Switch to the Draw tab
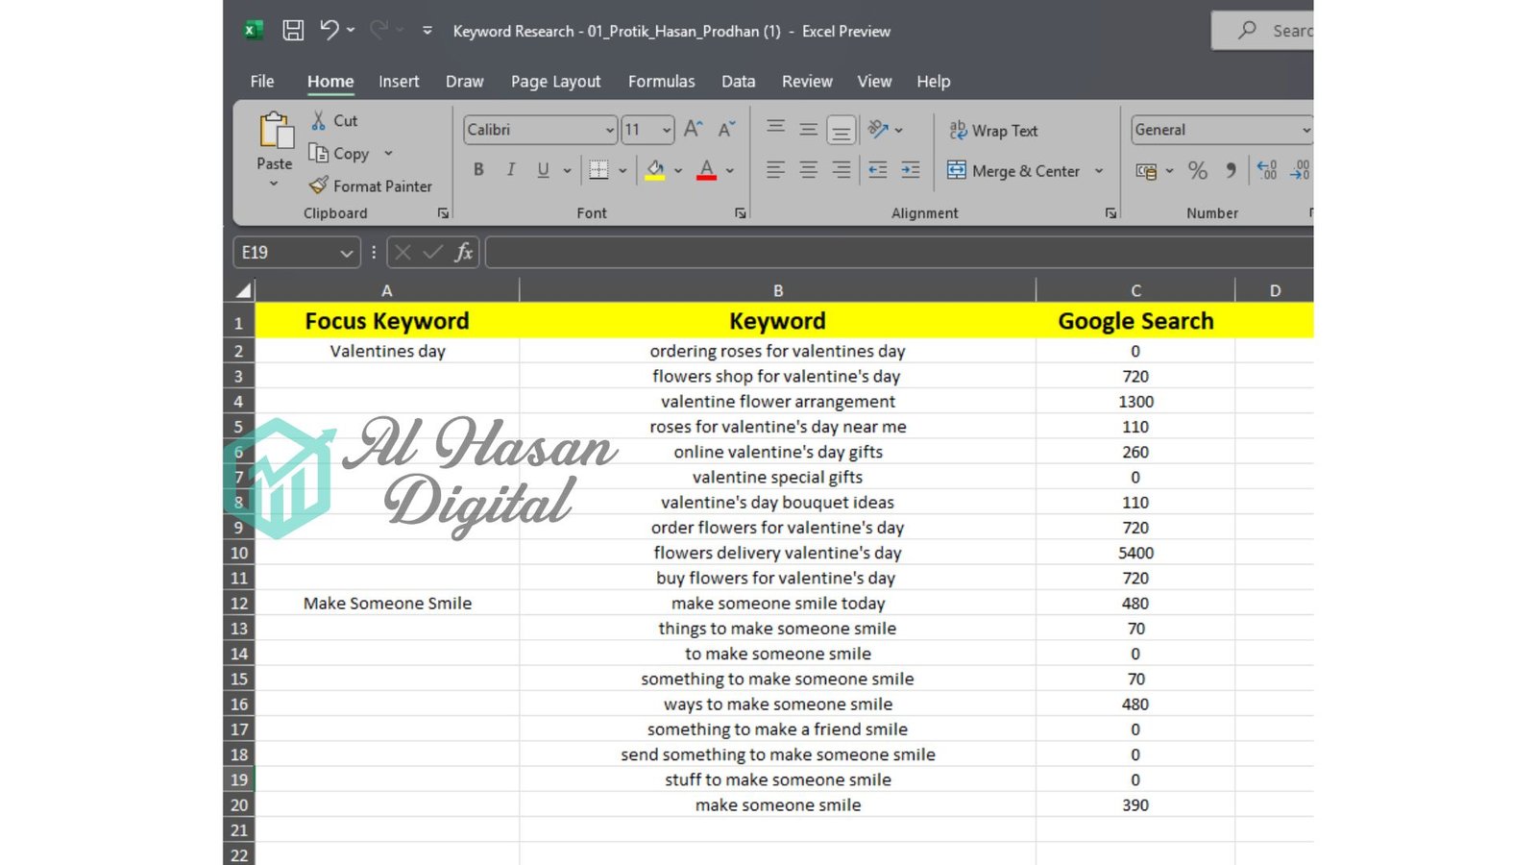Image resolution: width=1537 pixels, height=865 pixels. (465, 82)
